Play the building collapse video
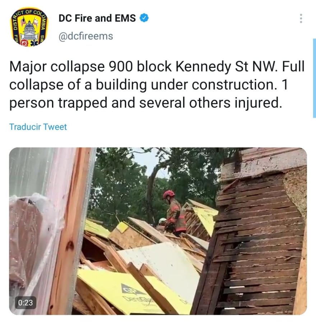The width and height of the screenshot is (316, 322). coord(158,231)
